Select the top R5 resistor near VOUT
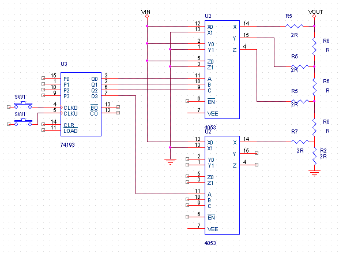This screenshot has height=256, width=339. (294, 26)
